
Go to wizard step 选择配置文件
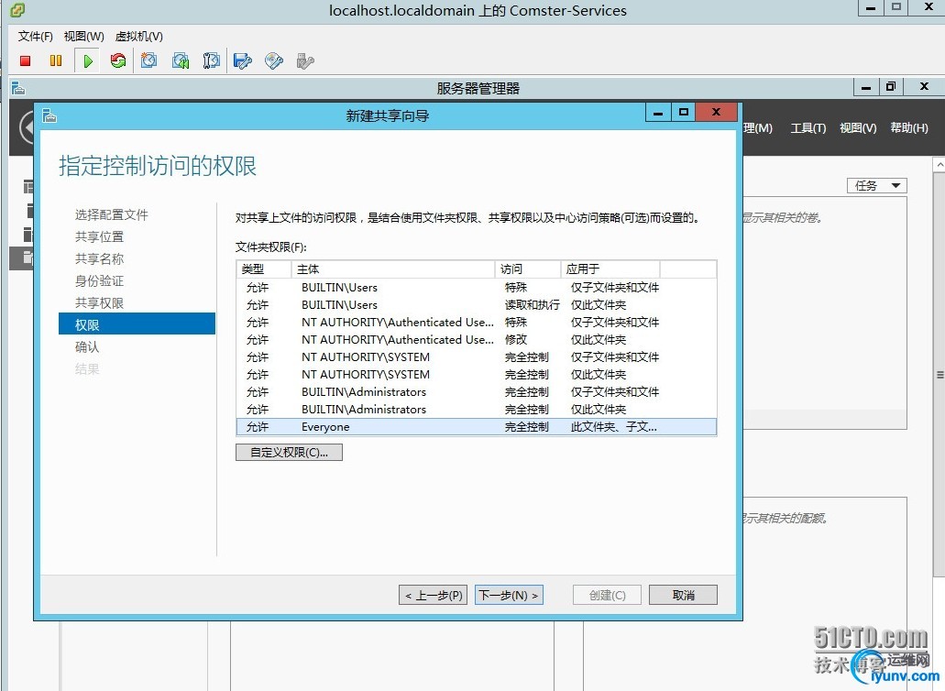(112, 215)
